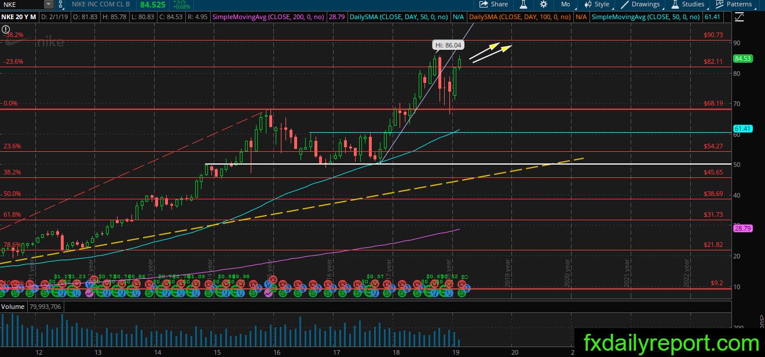Click the 15 year label on time axis
The height and width of the screenshot is (357, 765).
(217, 351)
